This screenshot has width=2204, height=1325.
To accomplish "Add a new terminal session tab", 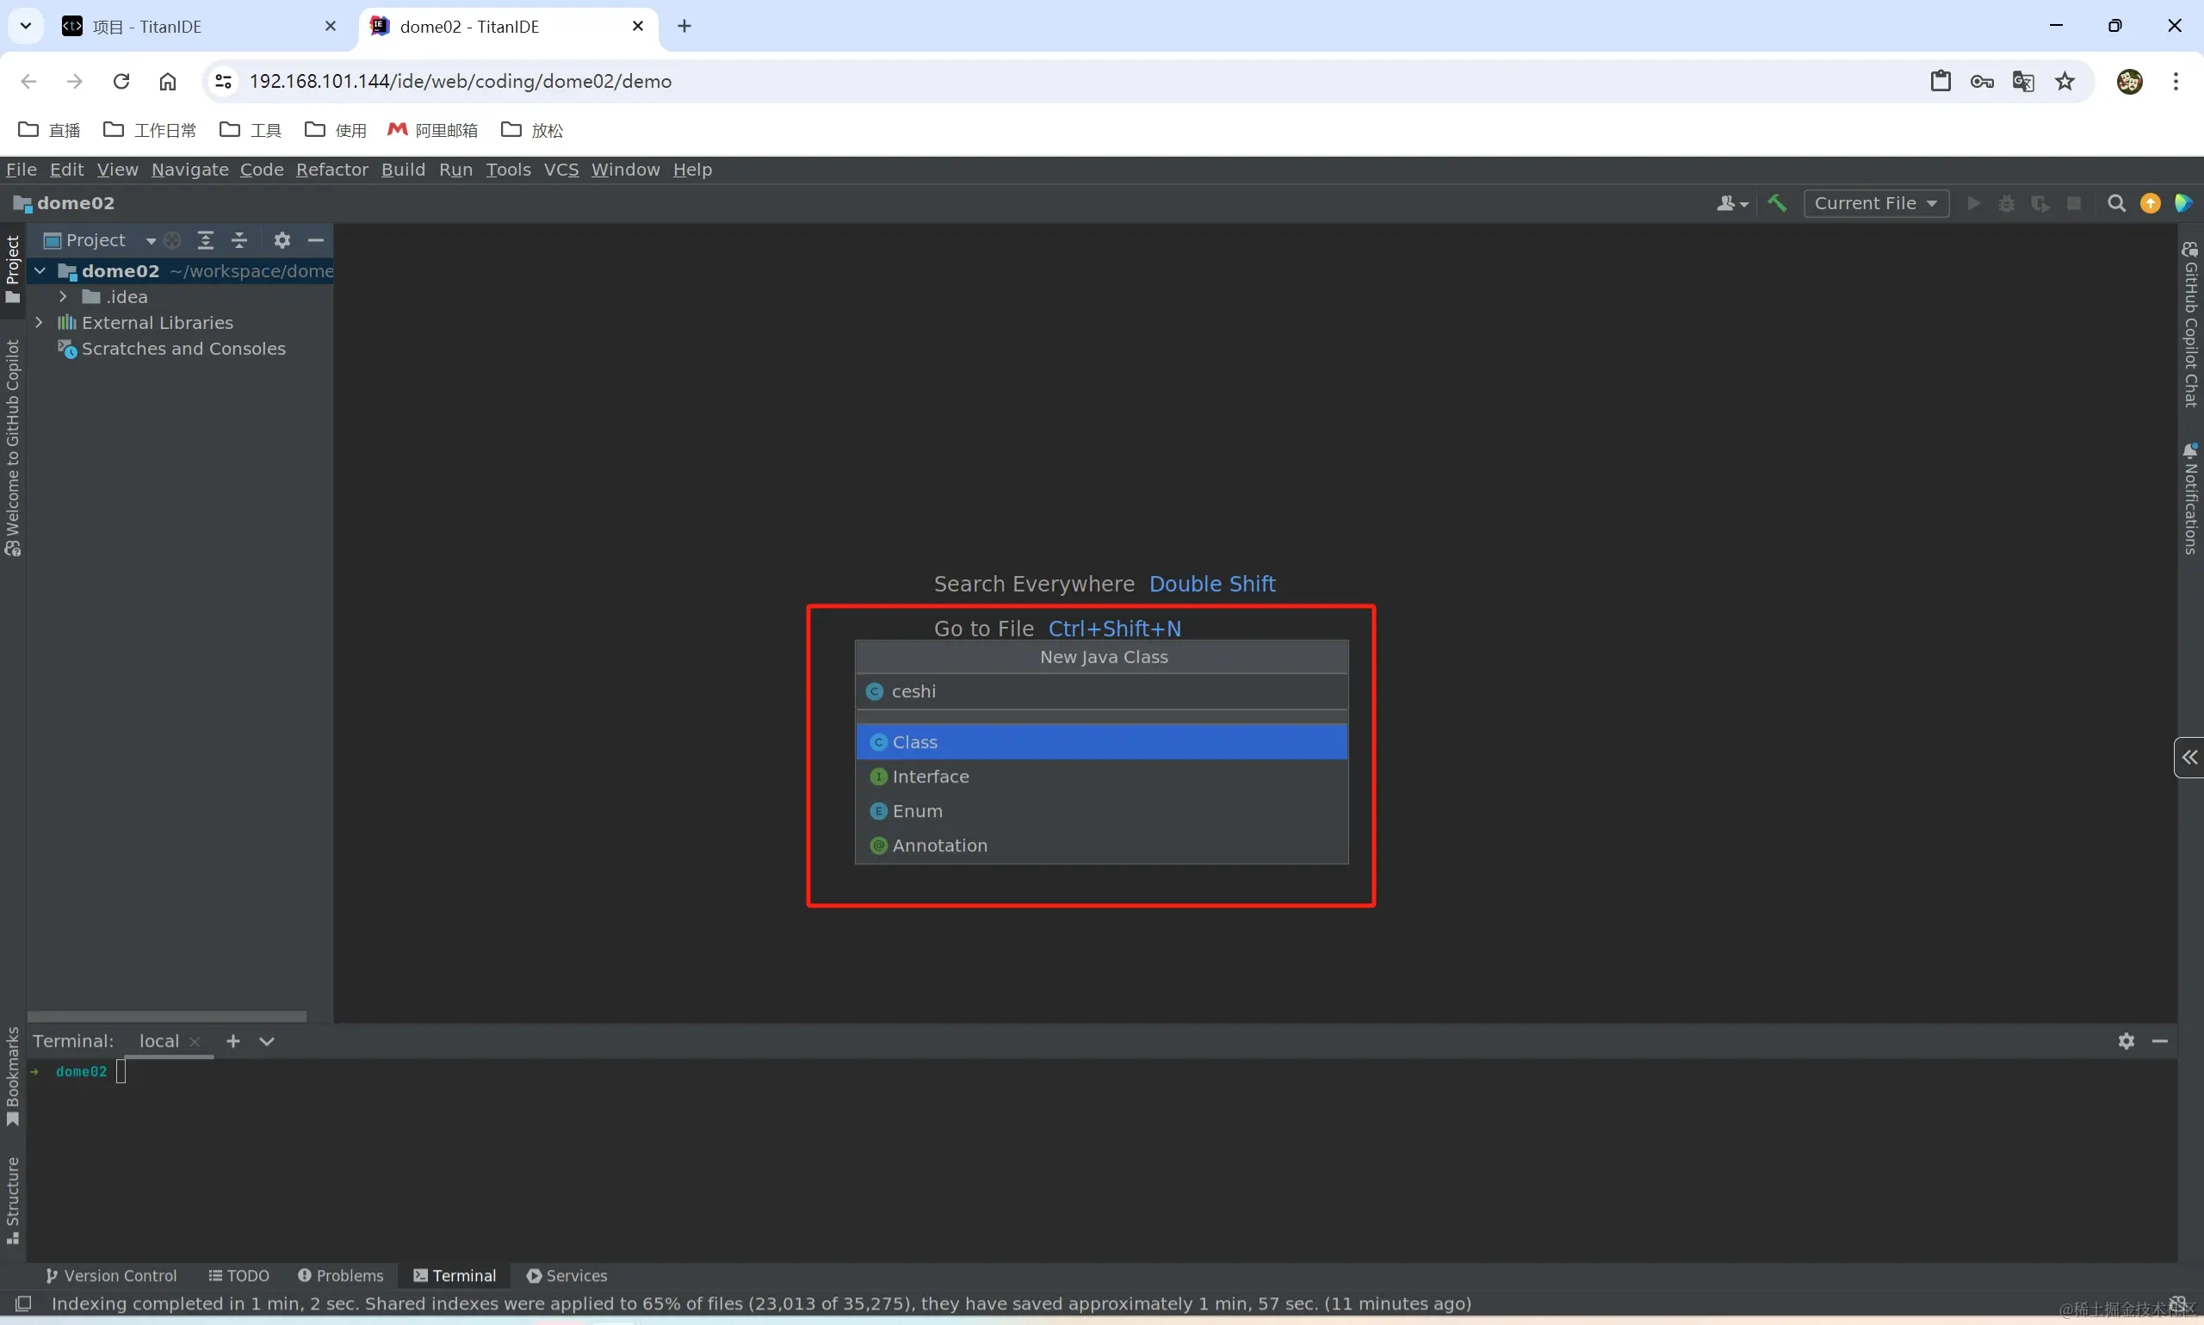I will coord(233,1041).
